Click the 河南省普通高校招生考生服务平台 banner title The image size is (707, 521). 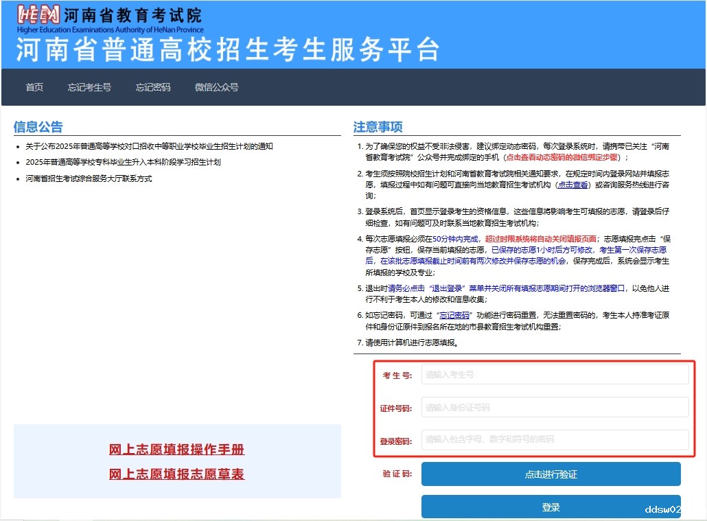coord(227,50)
